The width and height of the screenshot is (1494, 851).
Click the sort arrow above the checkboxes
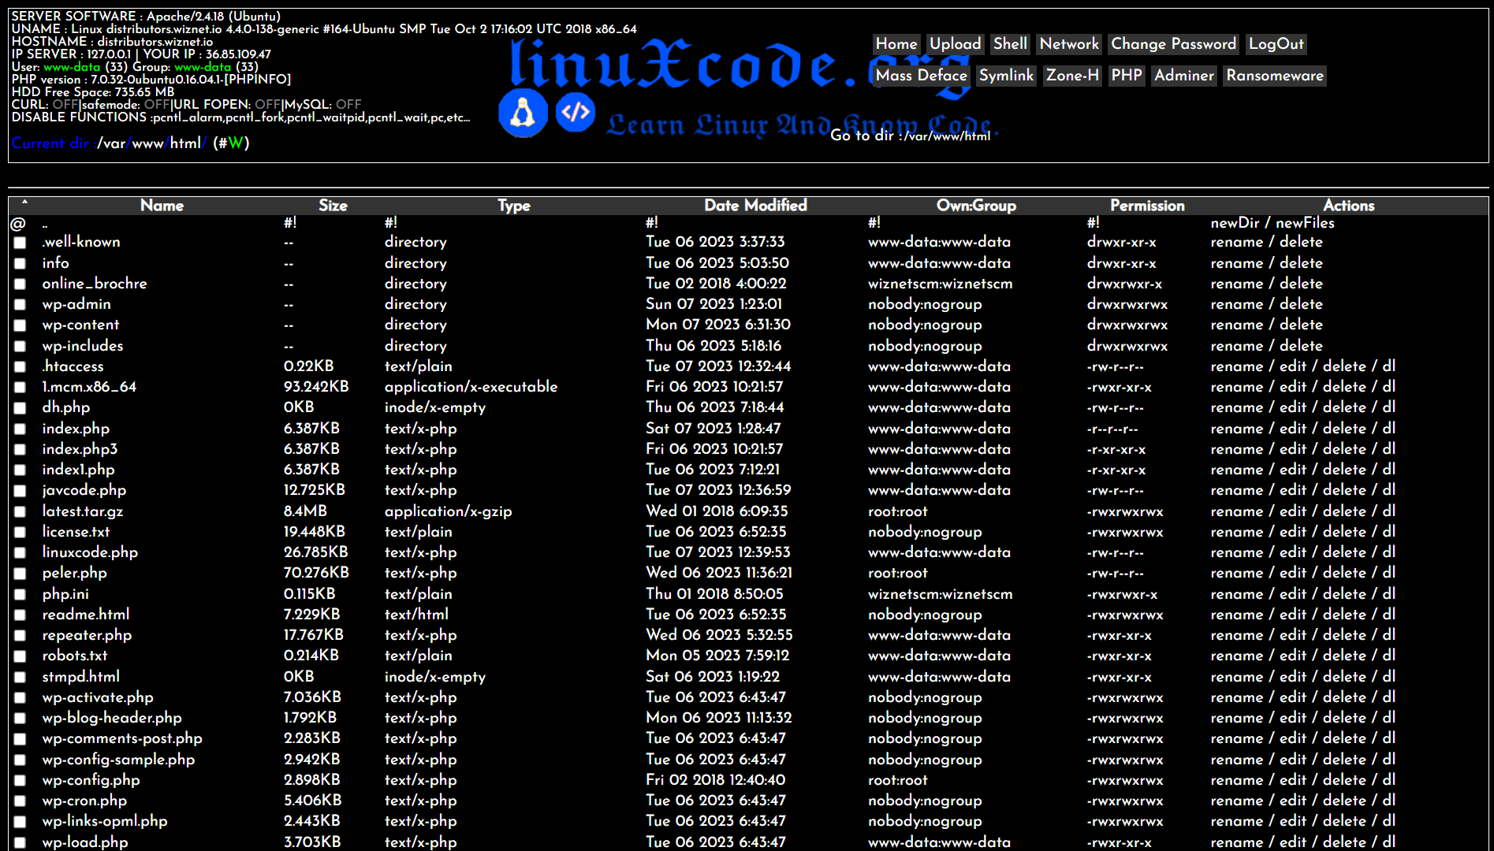(24, 203)
